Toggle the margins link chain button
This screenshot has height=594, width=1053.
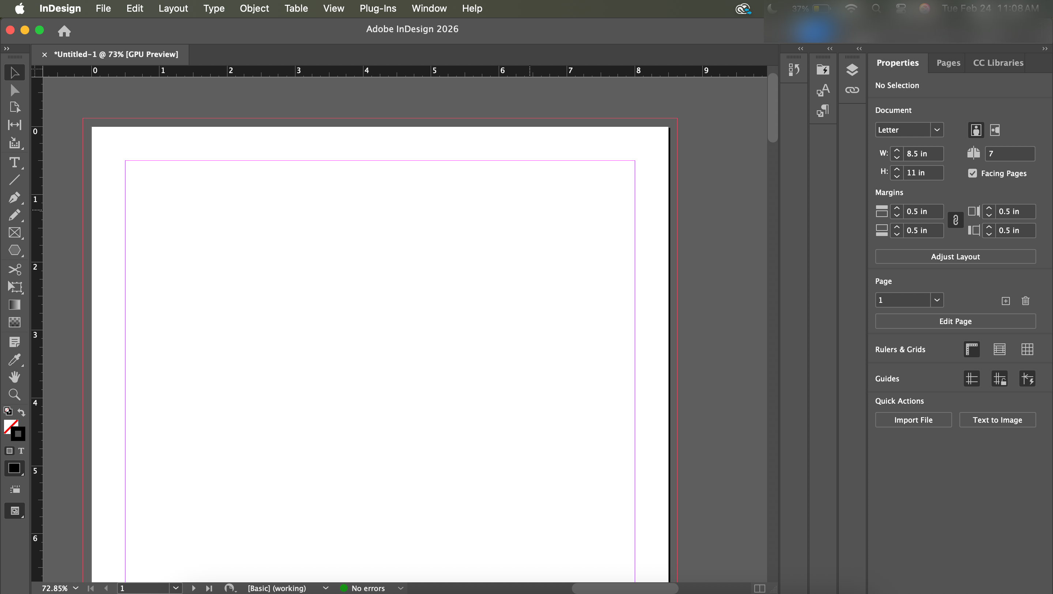pos(955,221)
